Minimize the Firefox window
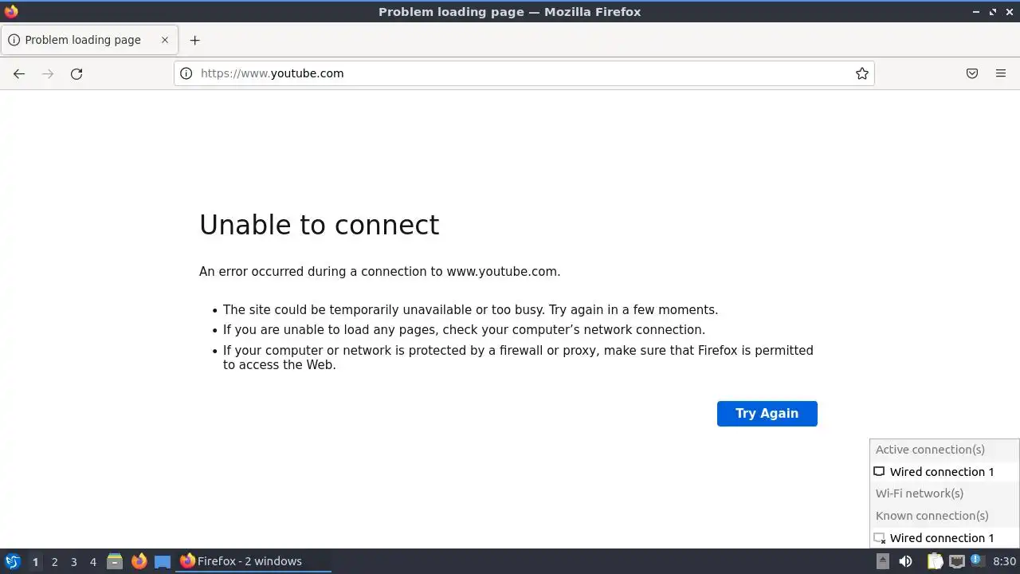The width and height of the screenshot is (1020, 574). pos(977,12)
